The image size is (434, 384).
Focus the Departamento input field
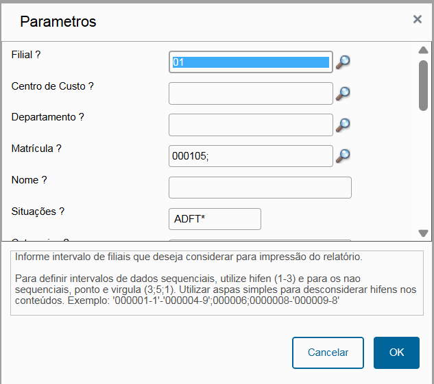pos(251,125)
